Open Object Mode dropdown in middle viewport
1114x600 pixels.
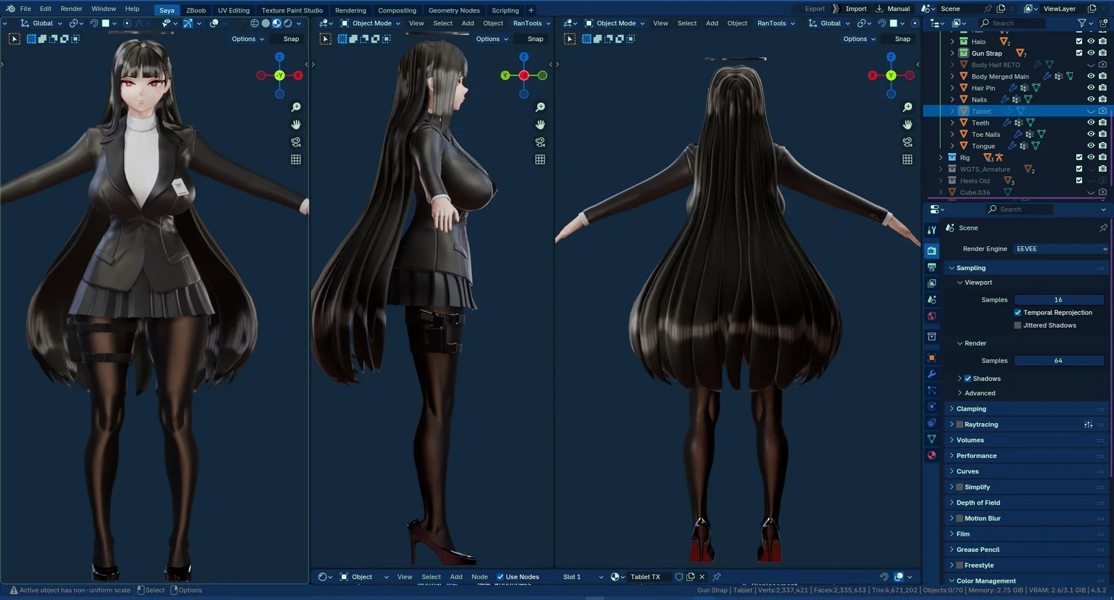click(370, 23)
